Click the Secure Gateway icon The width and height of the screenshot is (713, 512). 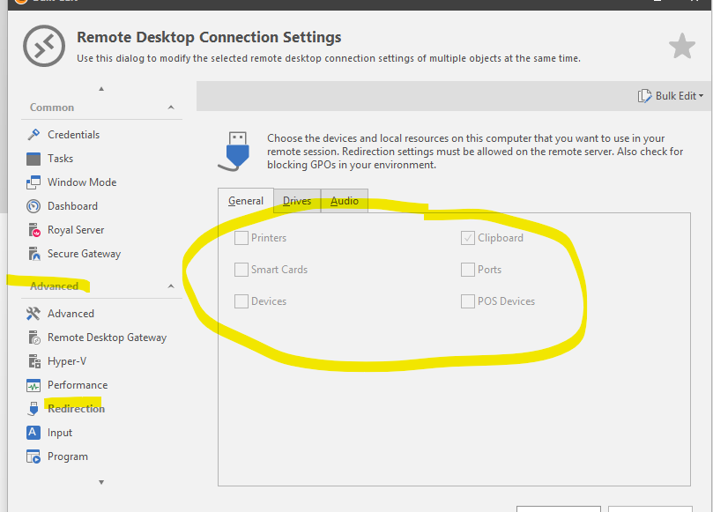coord(33,254)
